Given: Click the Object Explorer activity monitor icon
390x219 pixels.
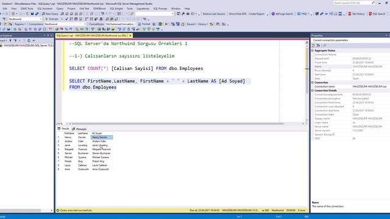Looking at the screenshot, I should (34, 41).
